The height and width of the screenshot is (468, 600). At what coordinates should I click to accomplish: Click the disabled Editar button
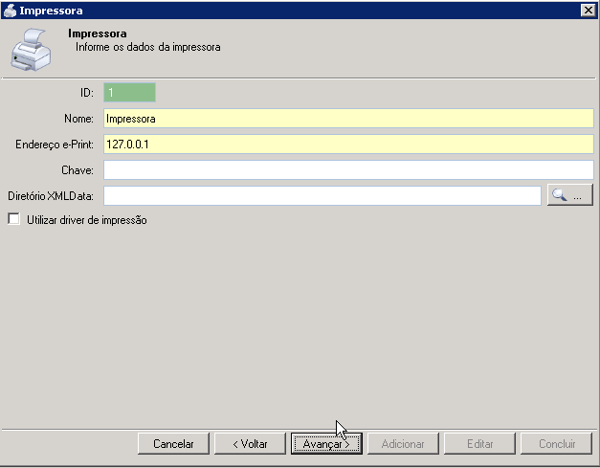click(x=479, y=443)
